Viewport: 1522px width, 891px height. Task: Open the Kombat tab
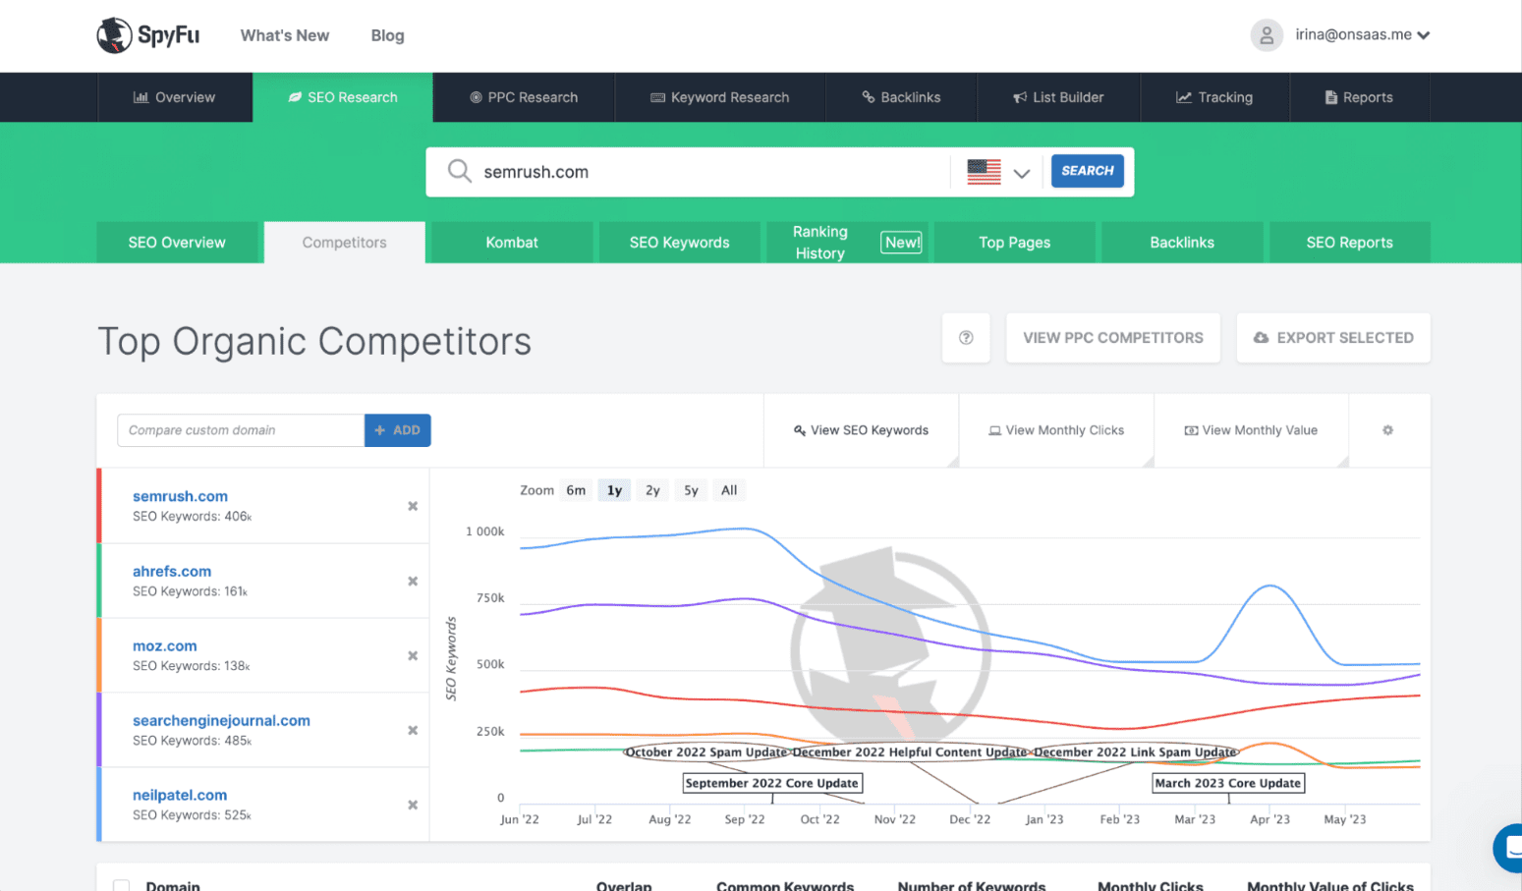512,243
